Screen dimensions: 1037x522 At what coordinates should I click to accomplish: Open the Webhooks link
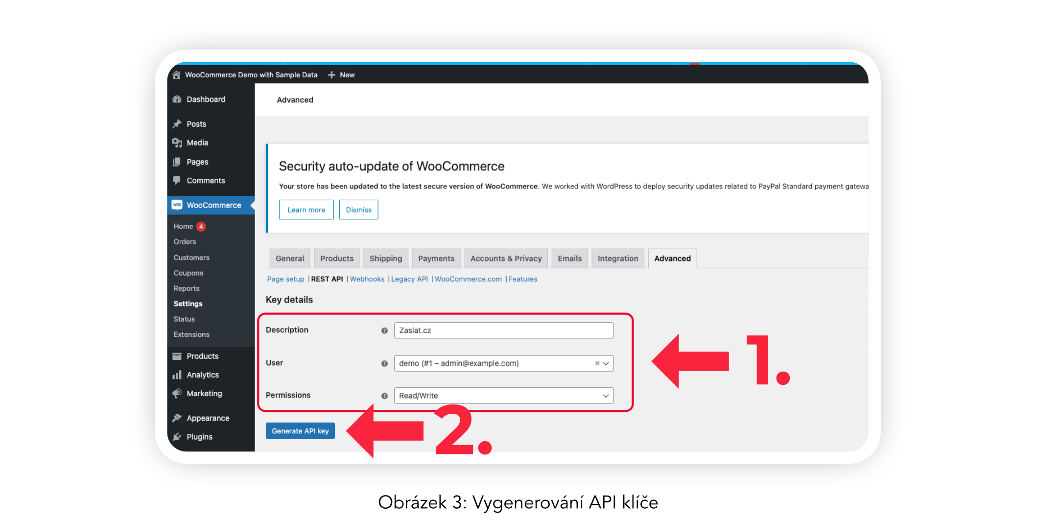click(x=367, y=279)
